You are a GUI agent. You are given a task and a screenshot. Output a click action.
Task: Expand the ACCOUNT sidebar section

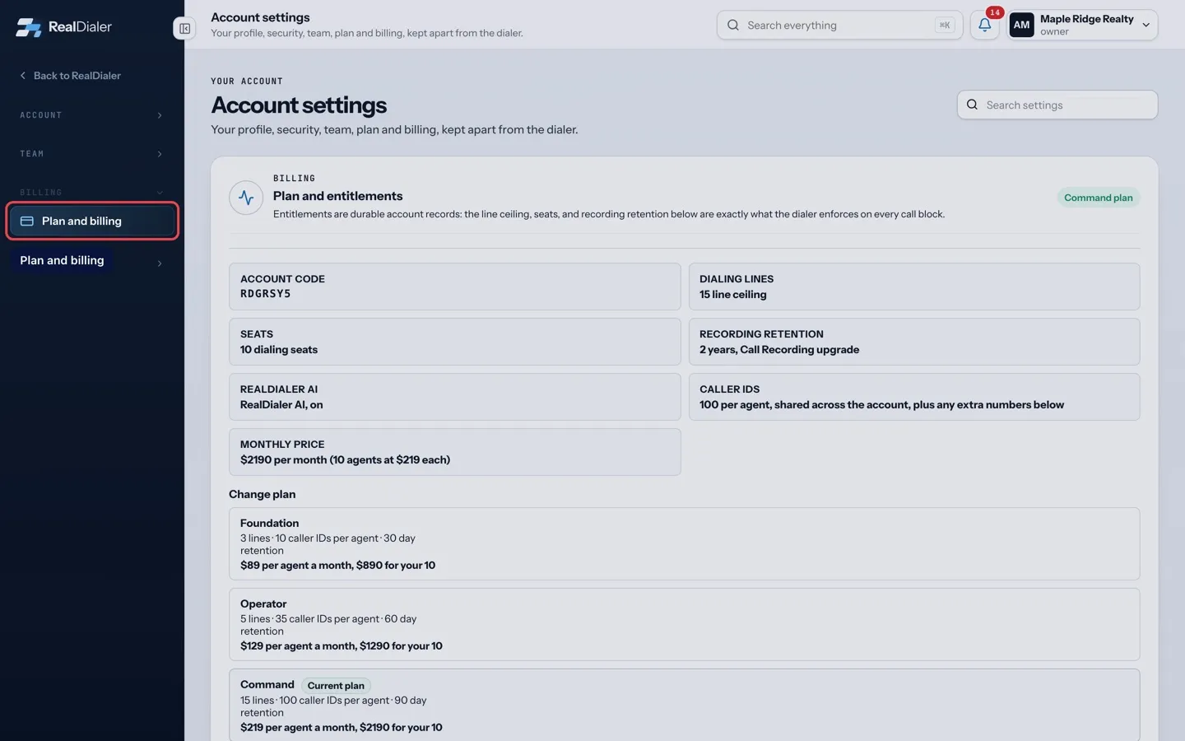pos(91,115)
